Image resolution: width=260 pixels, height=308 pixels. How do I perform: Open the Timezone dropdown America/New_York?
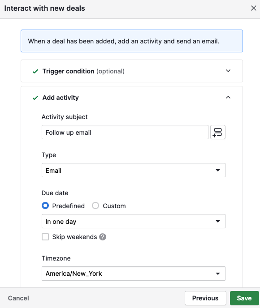click(133, 274)
